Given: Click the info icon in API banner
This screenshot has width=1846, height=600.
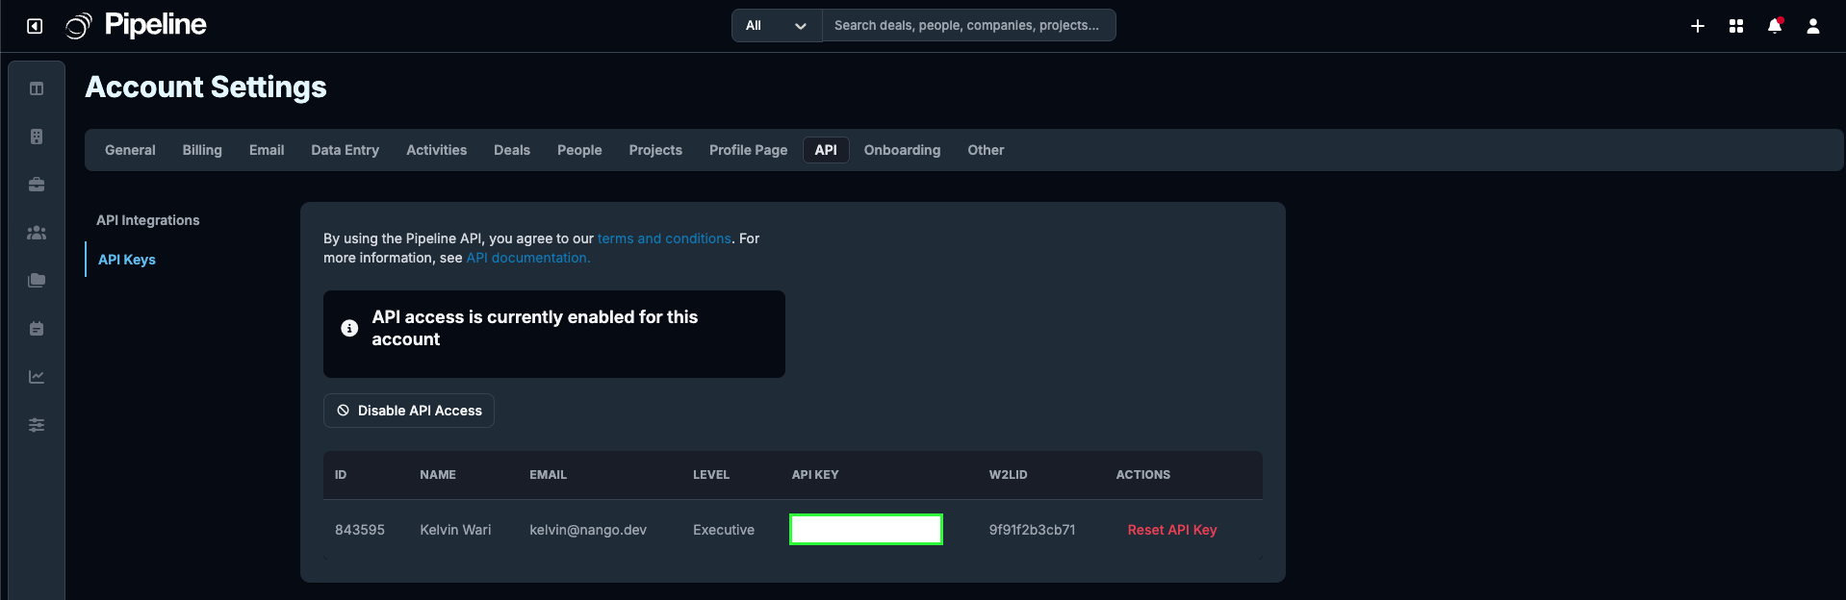Looking at the screenshot, I should [x=349, y=328].
